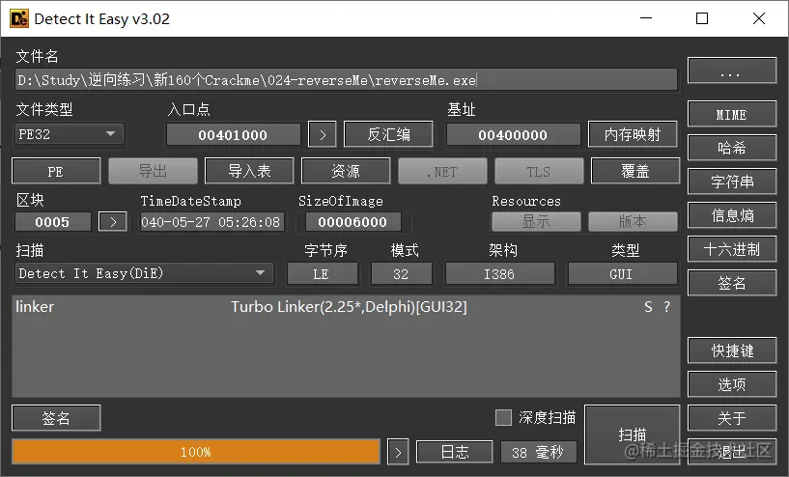Click the 导出 export button
The image size is (789, 477).
pyautogui.click(x=153, y=171)
